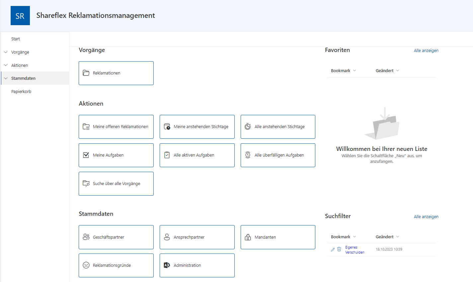Expand the Vorgänge navigation chevron
This screenshot has height=282, width=473.
point(6,52)
